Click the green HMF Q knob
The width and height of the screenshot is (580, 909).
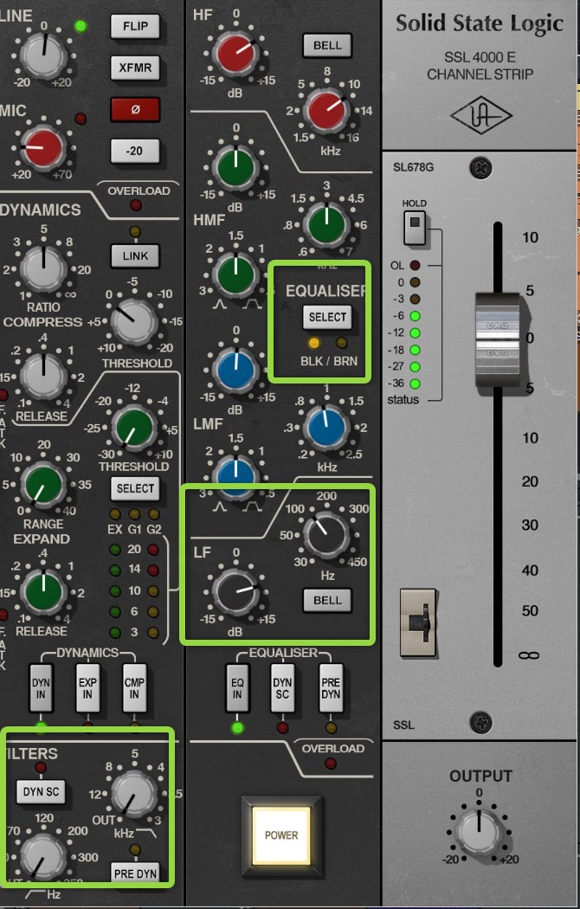(x=235, y=274)
